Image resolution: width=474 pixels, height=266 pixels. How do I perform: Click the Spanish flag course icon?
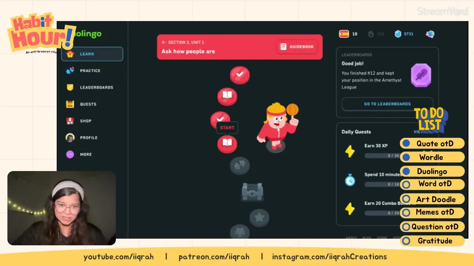click(x=344, y=34)
